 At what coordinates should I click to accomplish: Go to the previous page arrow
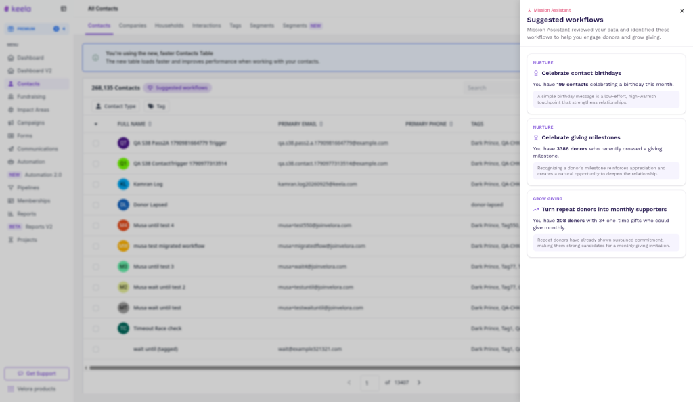(349, 382)
